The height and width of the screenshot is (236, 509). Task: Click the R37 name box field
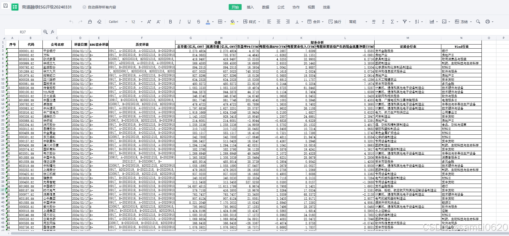pos(23,32)
